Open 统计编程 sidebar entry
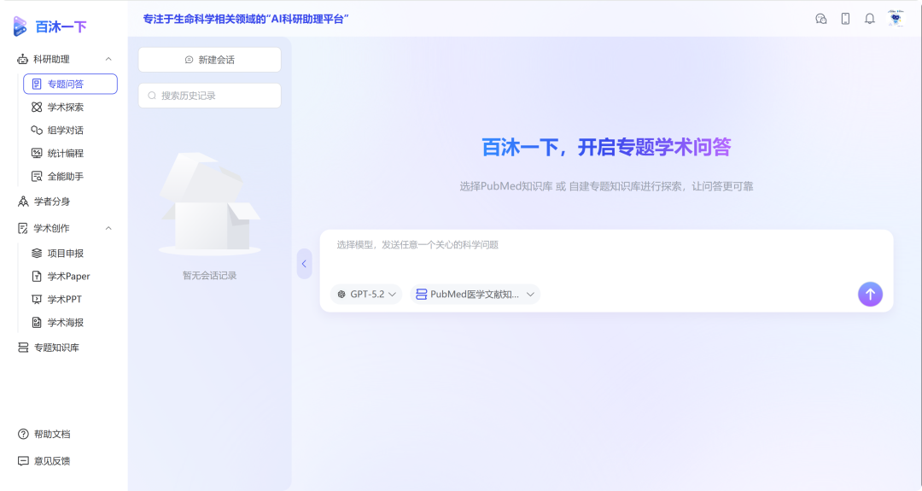 pos(65,153)
